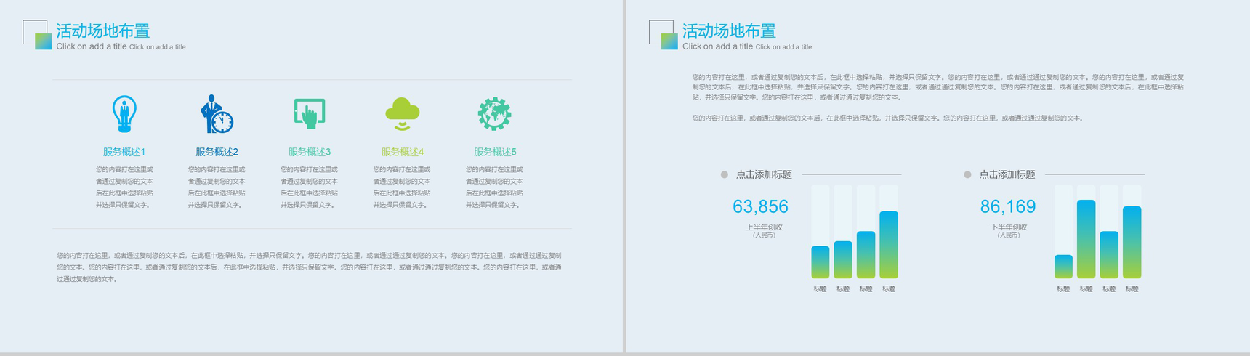Select the shortest bar in the 86,169 chart
This screenshot has height=356, width=1250.
click(1063, 267)
